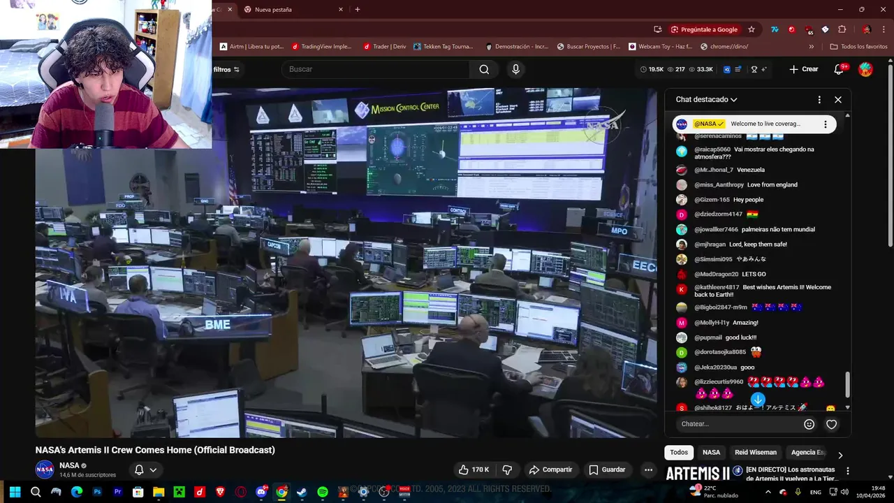This screenshot has height=503, width=894.
Task: Bookmark this page with star icon
Action: [x=752, y=29]
